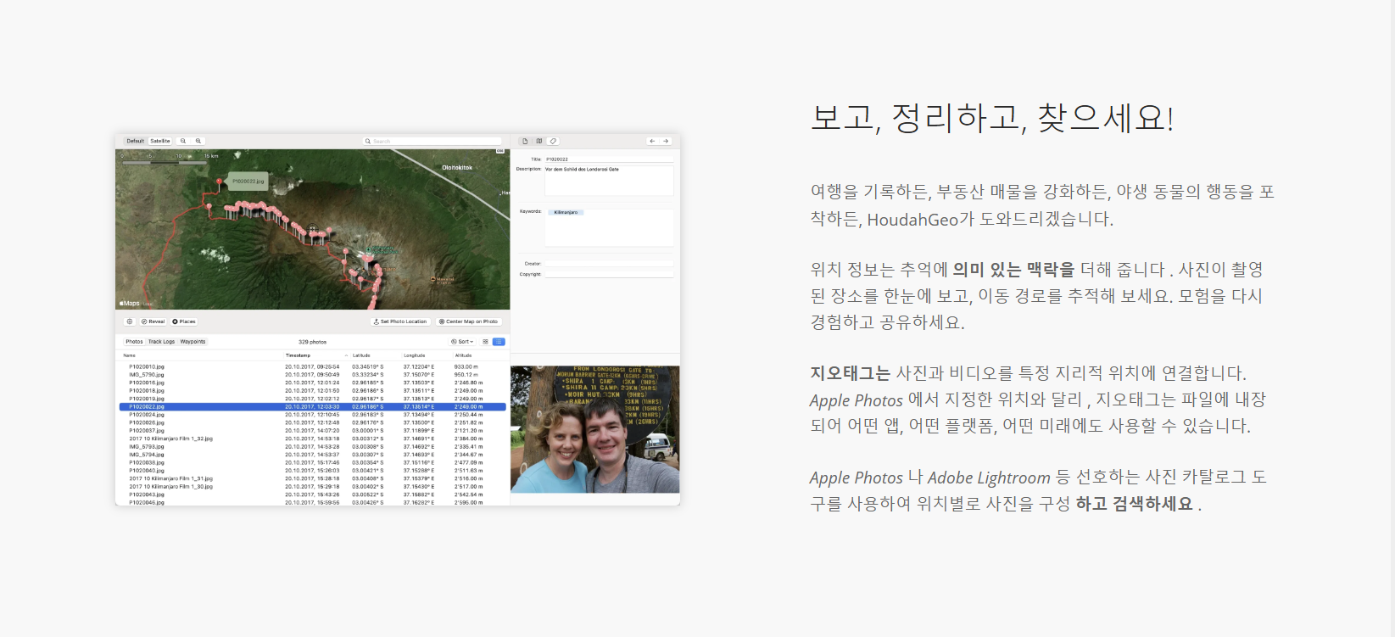Viewport: 1395px width, 637px height.
Task: Select row 2017 10 Kilimanjaro Film 1_30.jpg
Action: click(313, 487)
